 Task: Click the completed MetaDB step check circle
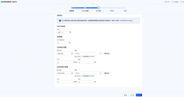[x=85, y=8]
